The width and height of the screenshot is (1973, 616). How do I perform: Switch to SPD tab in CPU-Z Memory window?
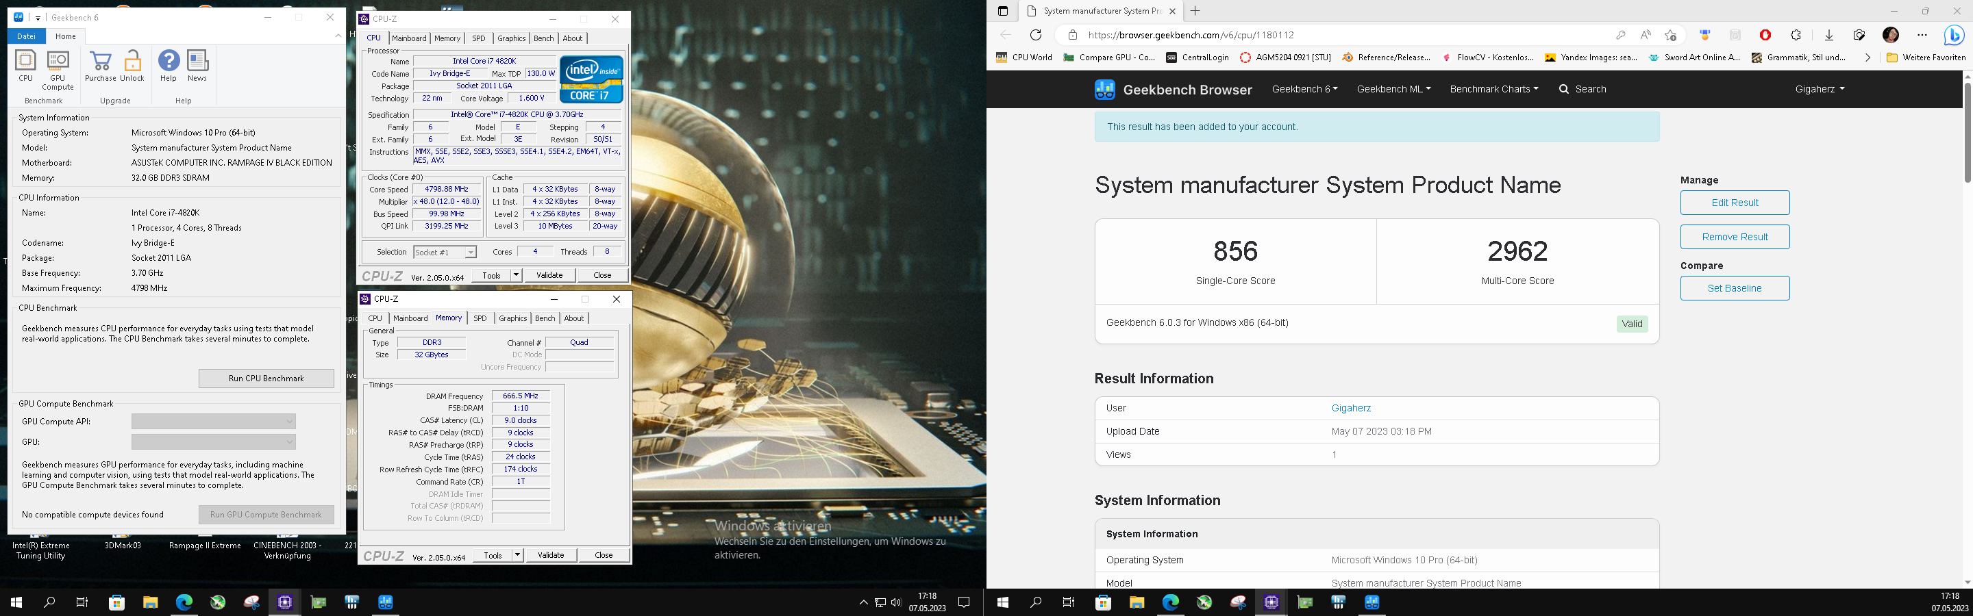pyautogui.click(x=480, y=318)
